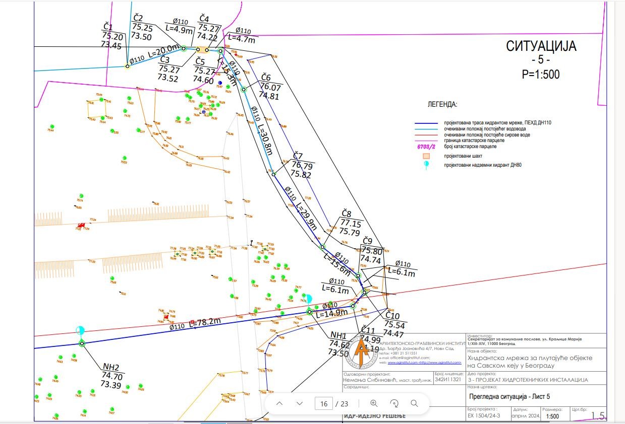The height and width of the screenshot is (424, 625).
Task: Click node label 'Č2'
Action: point(138,18)
